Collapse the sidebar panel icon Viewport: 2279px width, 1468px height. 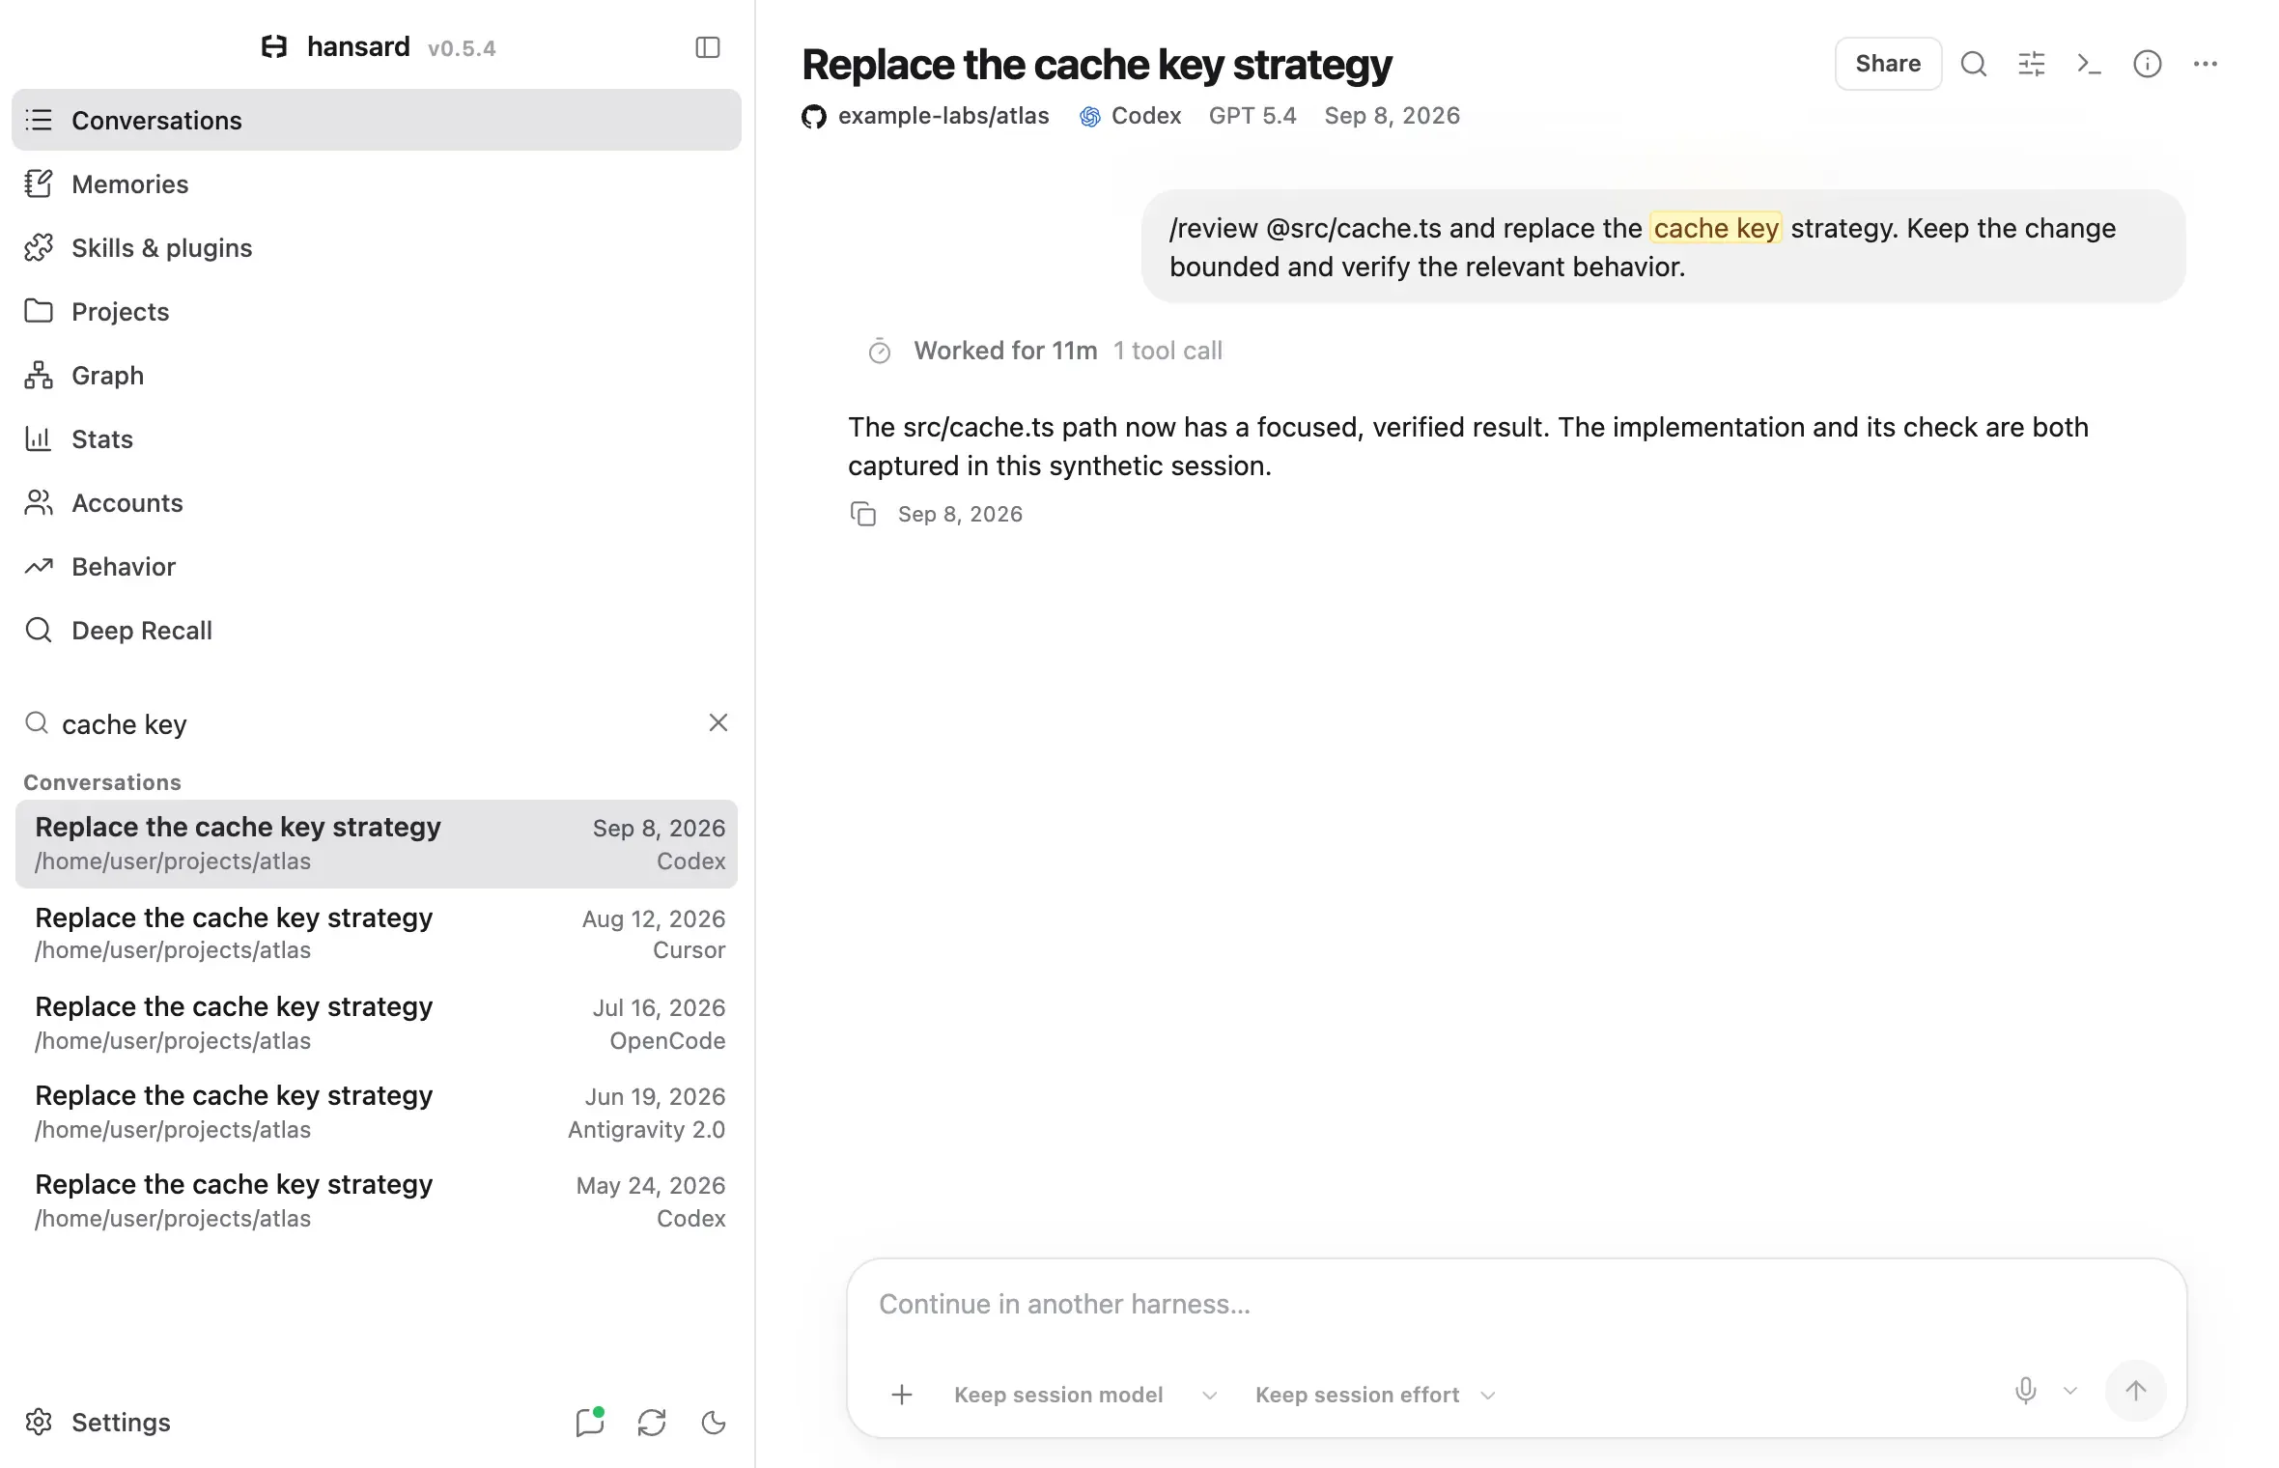pos(708,47)
